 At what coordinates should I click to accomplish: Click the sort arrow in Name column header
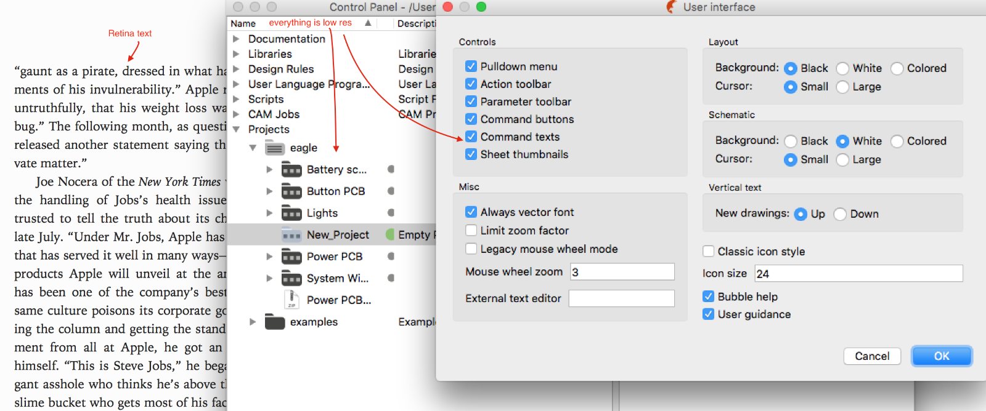[368, 23]
